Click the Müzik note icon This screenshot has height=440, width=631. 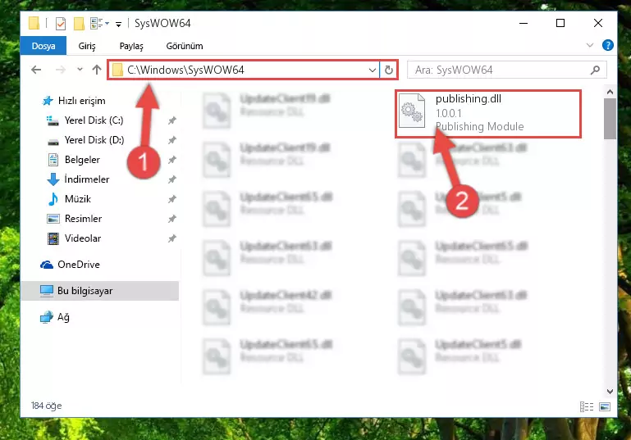(53, 199)
